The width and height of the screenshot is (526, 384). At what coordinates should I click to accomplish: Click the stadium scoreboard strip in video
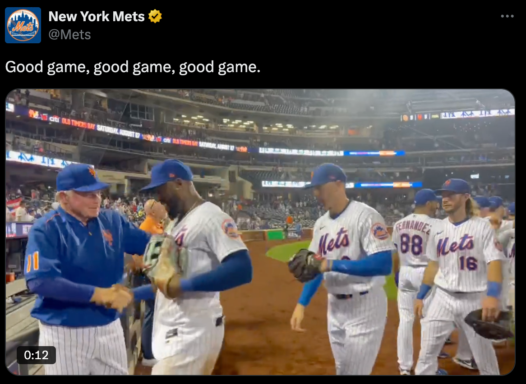pyautogui.click(x=458, y=115)
